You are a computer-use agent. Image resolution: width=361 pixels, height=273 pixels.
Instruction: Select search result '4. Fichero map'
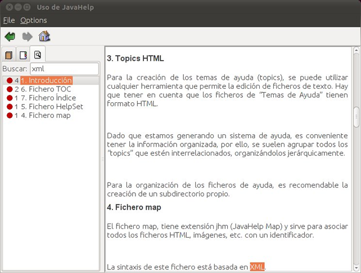tap(46, 116)
